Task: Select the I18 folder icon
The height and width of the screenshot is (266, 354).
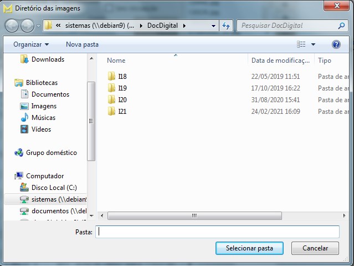Action: pyautogui.click(x=112, y=77)
